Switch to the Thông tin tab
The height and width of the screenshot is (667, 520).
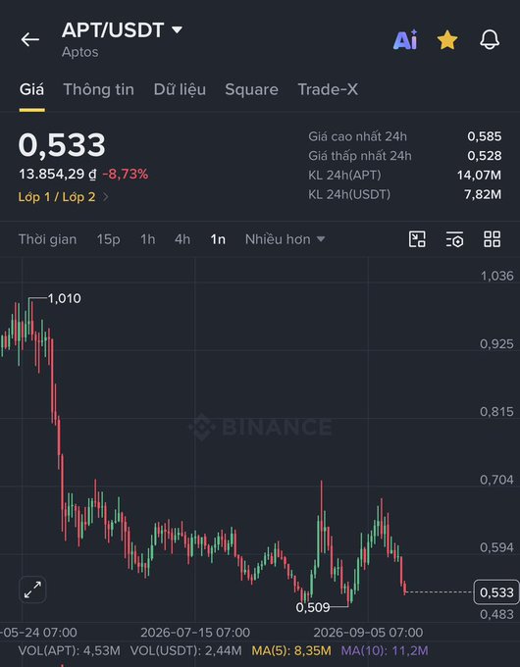[x=99, y=89]
